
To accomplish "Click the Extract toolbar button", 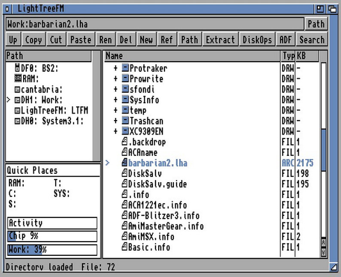I will (220, 40).
